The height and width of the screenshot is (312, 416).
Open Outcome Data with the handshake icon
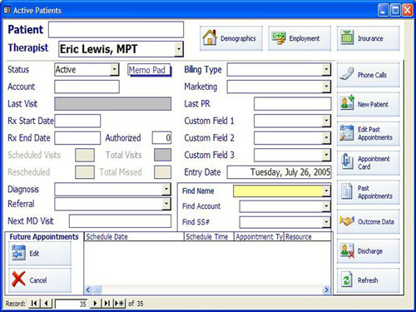tap(369, 221)
